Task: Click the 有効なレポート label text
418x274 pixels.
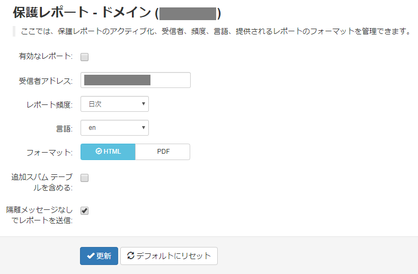Action: coord(46,56)
